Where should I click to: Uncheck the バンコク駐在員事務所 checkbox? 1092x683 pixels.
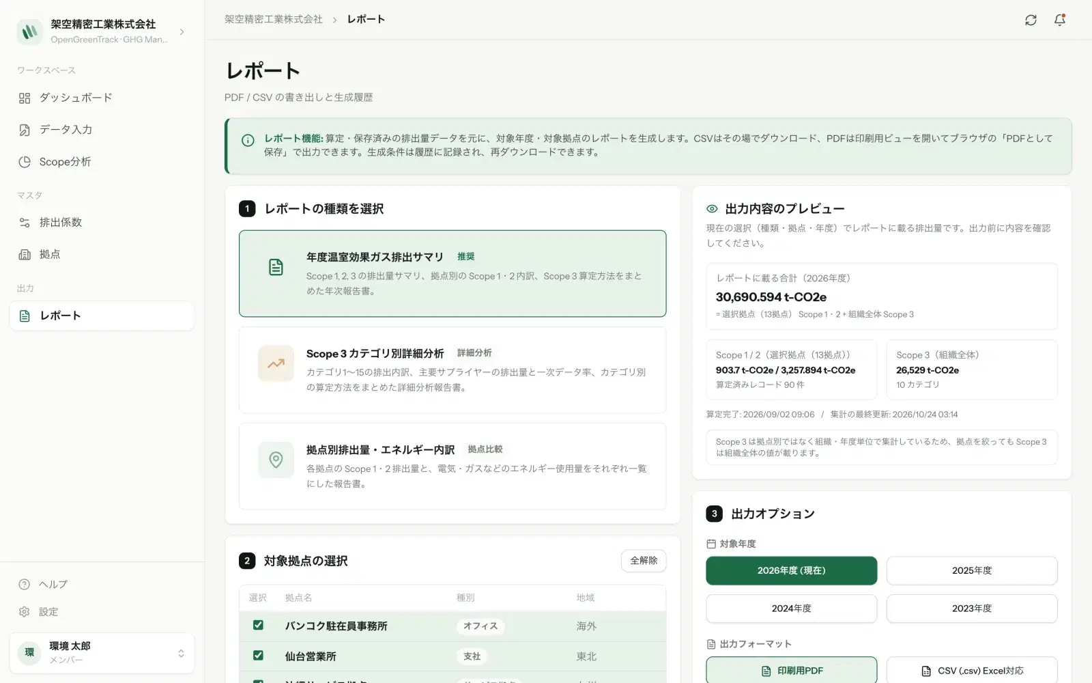point(258,625)
